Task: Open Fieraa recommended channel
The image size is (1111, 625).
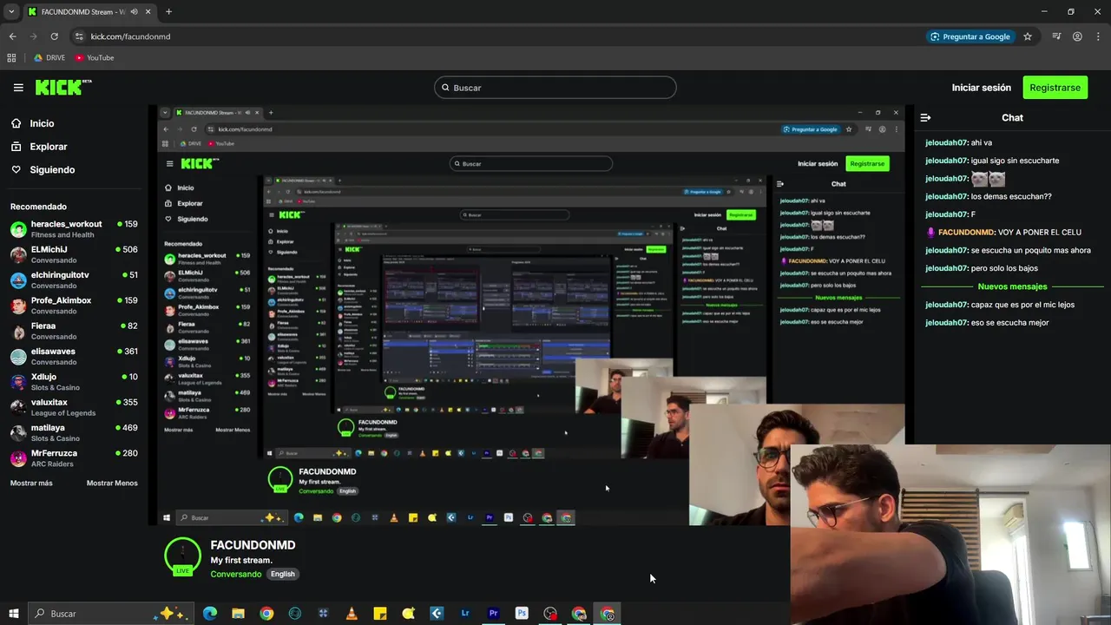Action: [x=74, y=331]
